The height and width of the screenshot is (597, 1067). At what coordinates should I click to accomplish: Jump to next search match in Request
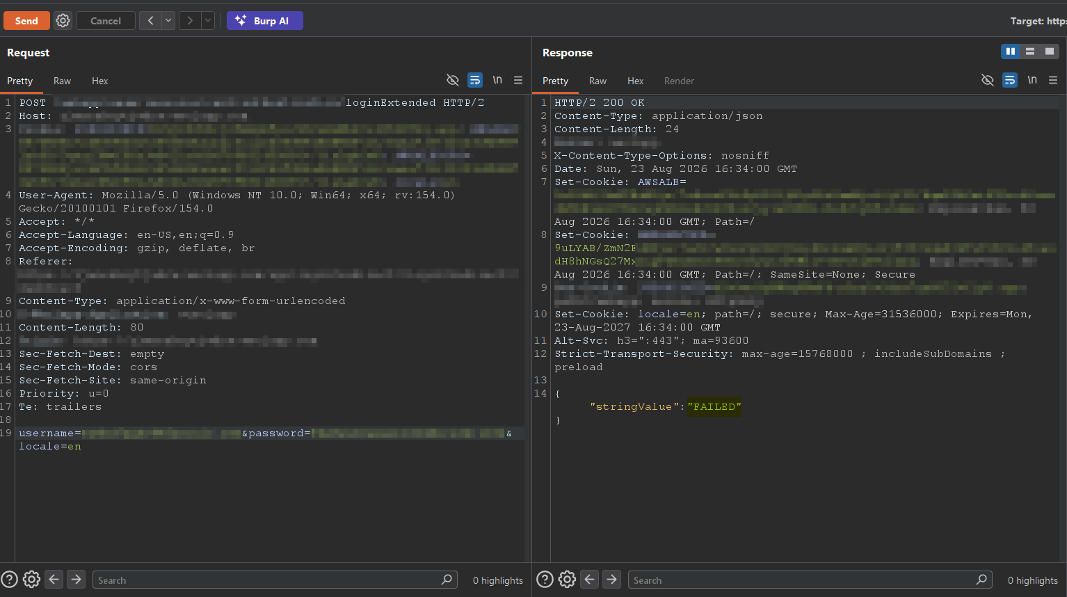77,579
